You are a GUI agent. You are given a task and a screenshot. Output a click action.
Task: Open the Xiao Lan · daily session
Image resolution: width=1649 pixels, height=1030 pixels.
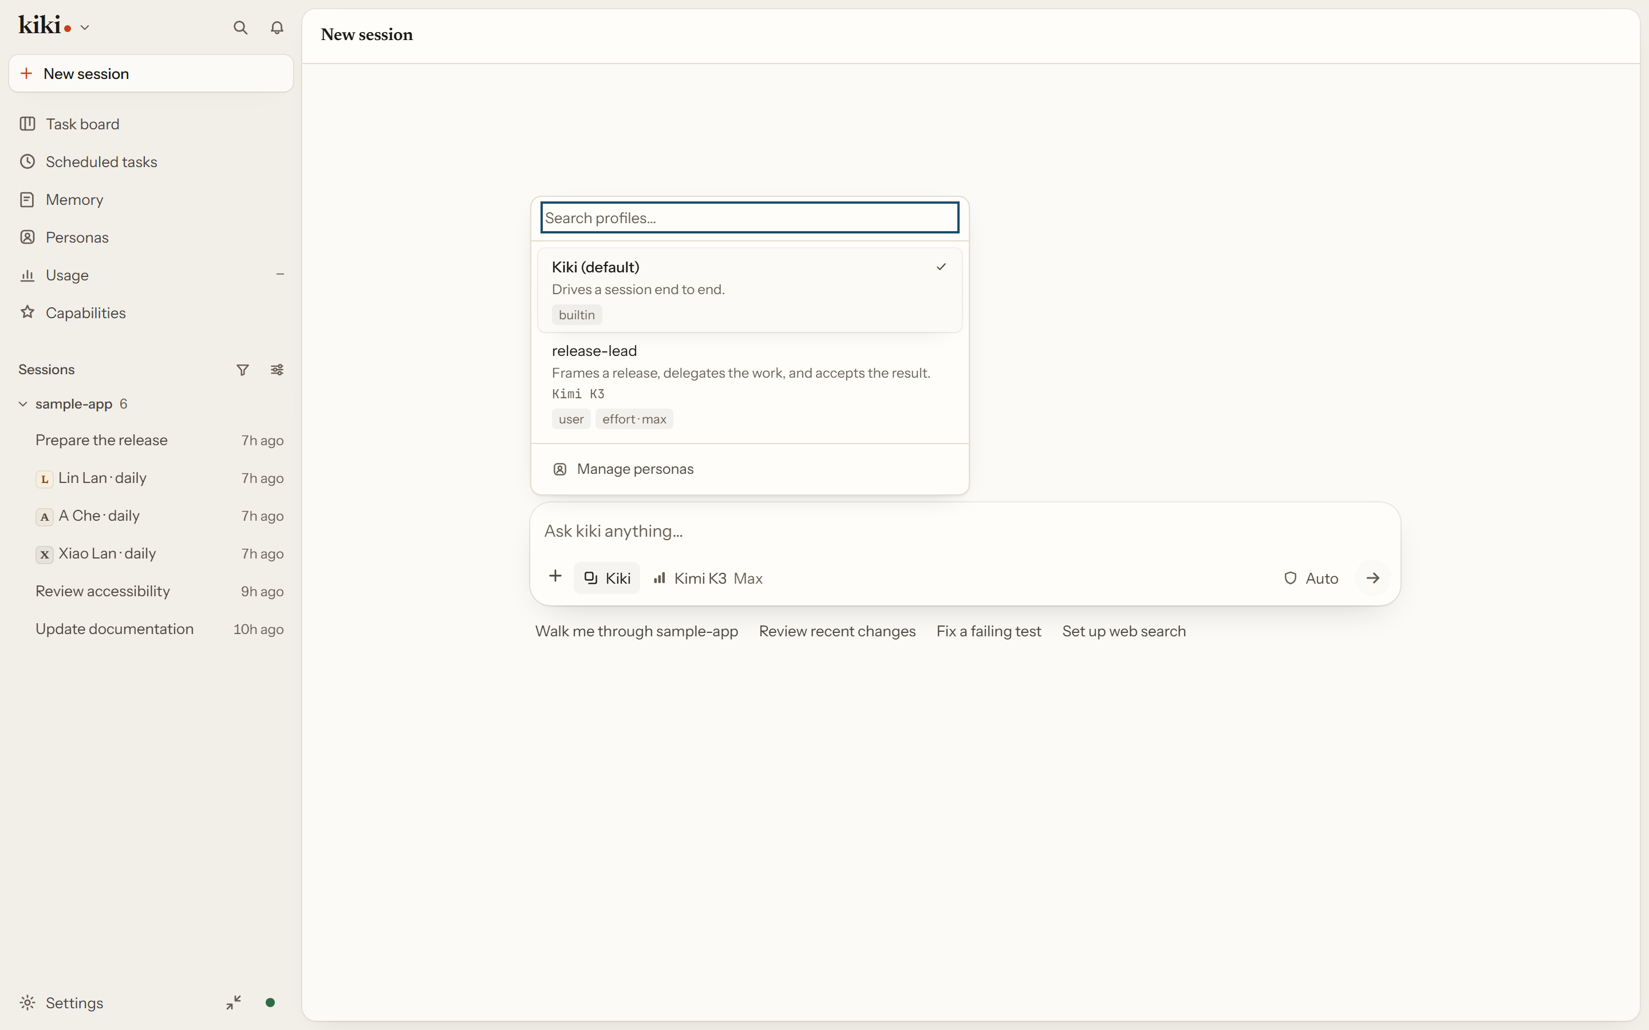point(151,554)
